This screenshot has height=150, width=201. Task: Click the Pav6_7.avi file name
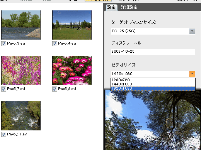16,89
